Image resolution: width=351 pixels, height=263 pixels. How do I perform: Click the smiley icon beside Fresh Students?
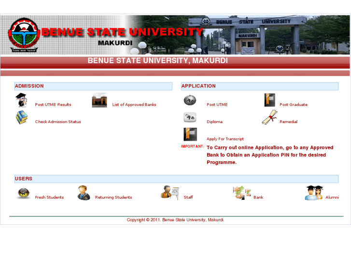pos(24,193)
